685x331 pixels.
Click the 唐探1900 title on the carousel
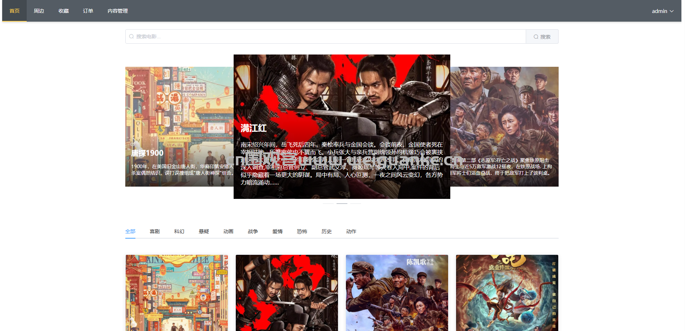[147, 153]
